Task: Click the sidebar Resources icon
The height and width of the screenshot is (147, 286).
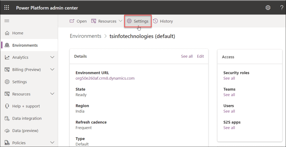Action: pyautogui.click(x=7, y=94)
